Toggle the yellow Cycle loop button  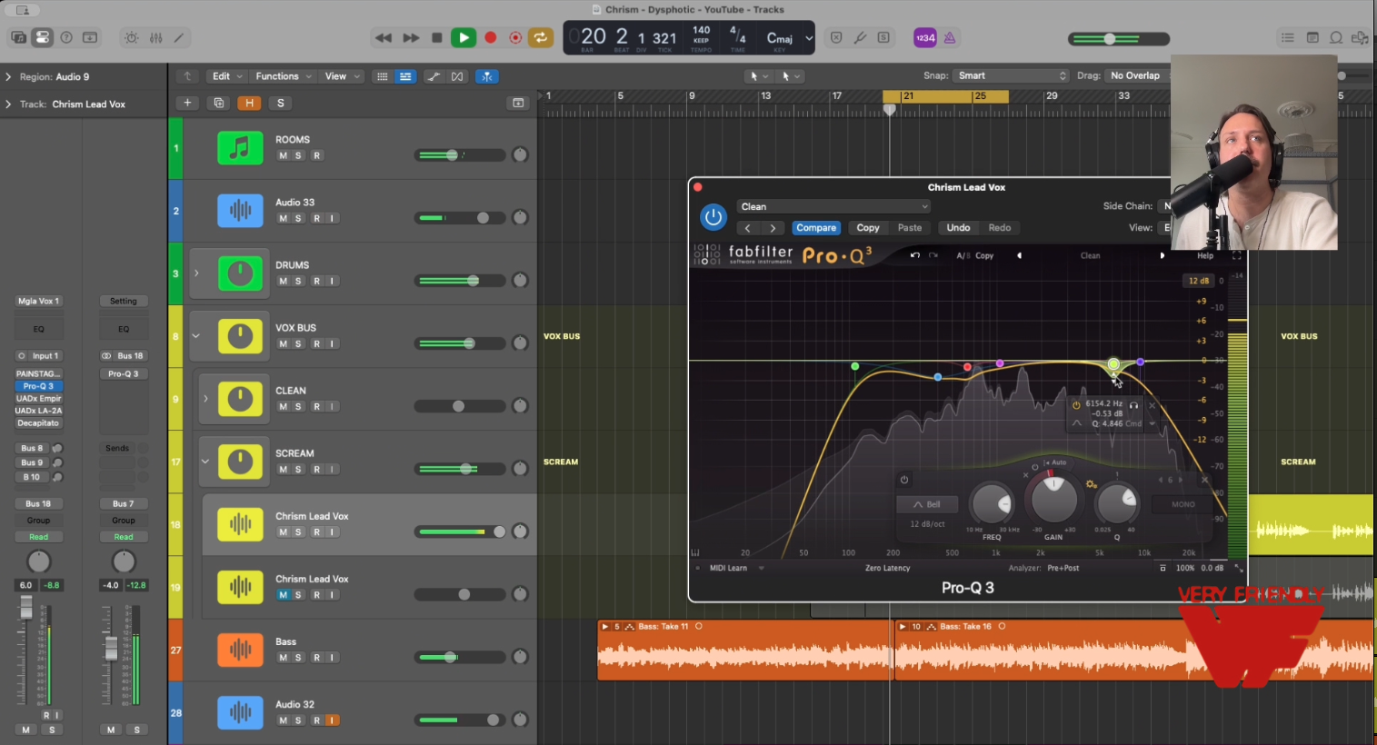[x=541, y=37]
